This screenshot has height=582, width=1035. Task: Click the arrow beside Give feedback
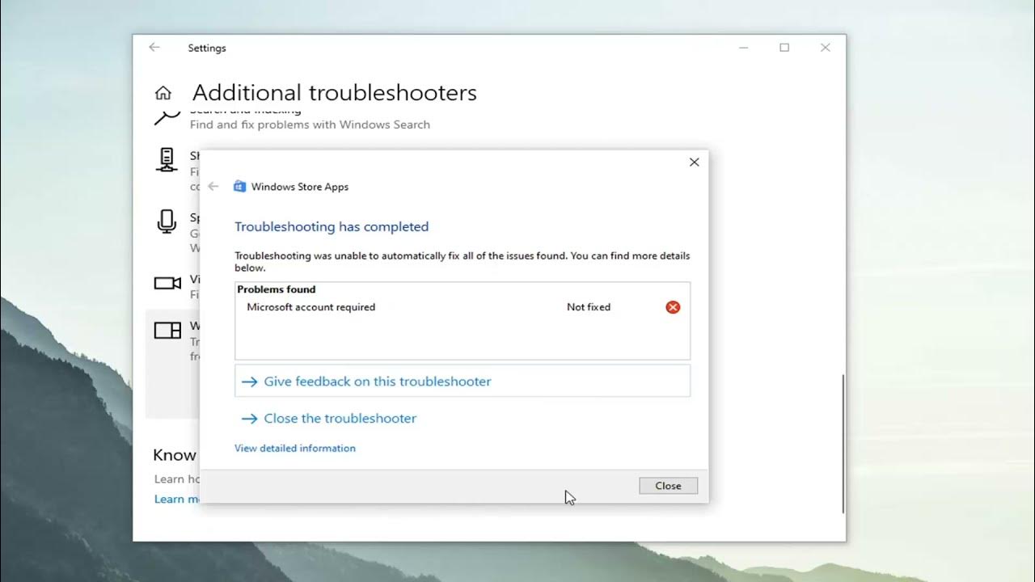click(249, 382)
